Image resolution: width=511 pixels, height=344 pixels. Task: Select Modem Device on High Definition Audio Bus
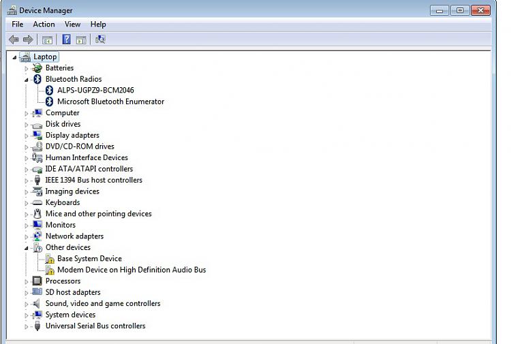(x=131, y=270)
